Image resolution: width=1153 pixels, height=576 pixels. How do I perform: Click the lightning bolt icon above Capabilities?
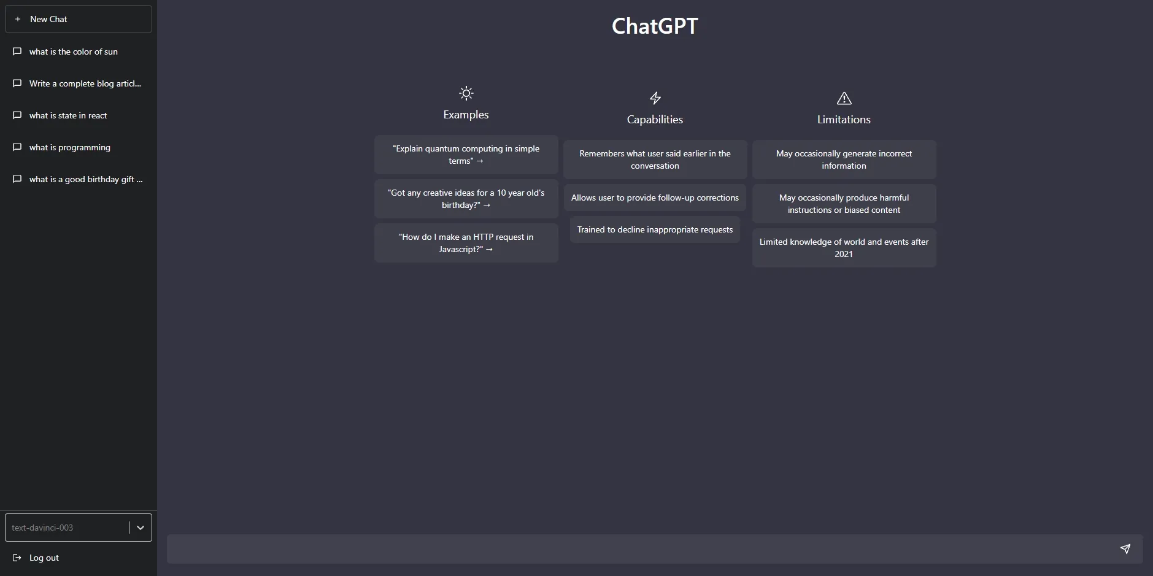655,98
